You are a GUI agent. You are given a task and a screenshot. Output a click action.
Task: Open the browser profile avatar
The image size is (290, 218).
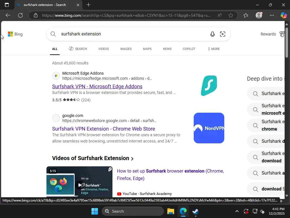[259, 15]
